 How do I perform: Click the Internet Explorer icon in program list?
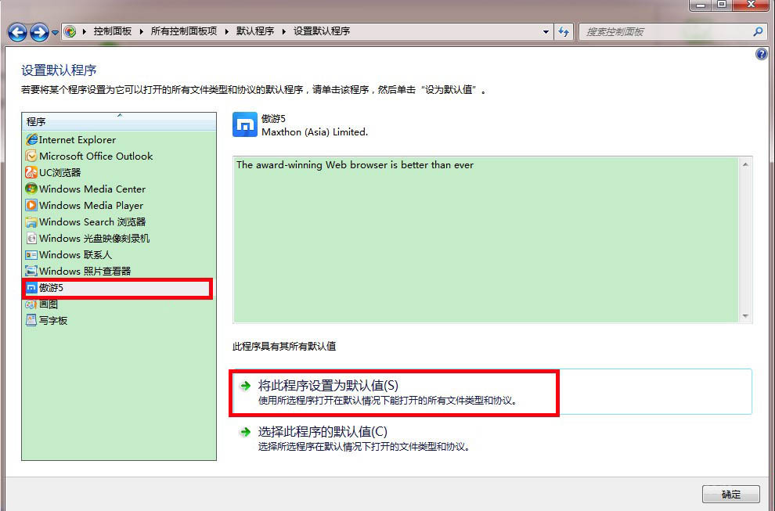31,140
